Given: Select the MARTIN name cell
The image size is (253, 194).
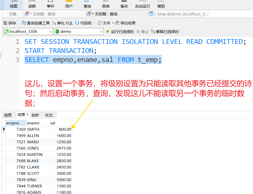Looking at the screenshot, I should click(38, 154).
